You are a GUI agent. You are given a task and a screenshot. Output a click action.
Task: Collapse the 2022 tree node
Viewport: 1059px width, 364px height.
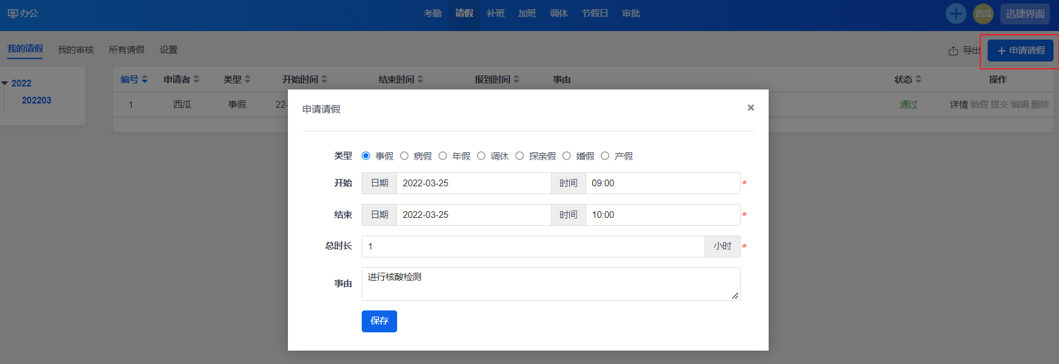click(x=5, y=83)
